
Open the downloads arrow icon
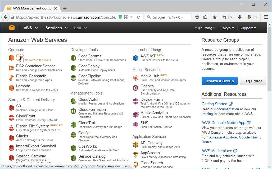(x=240, y=17)
